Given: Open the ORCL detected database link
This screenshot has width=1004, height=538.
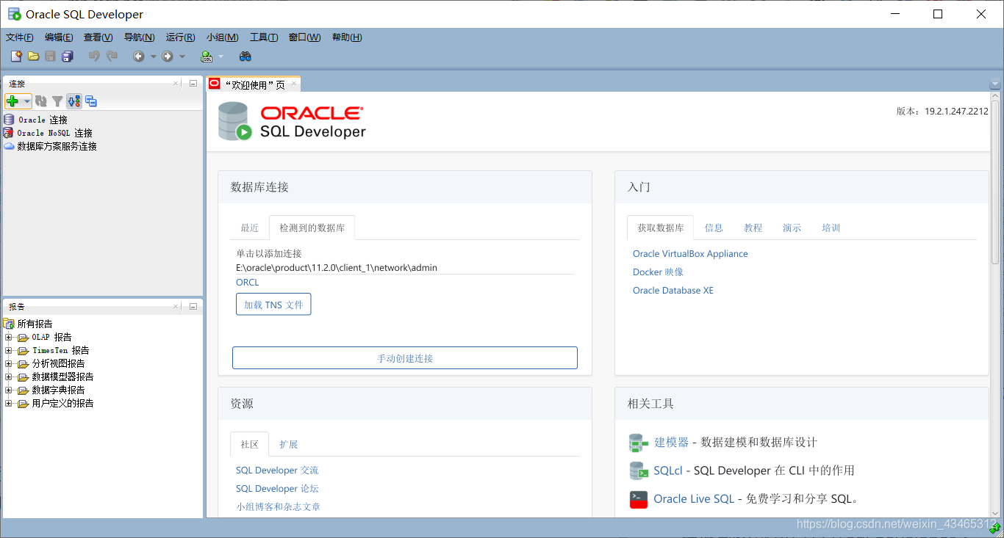Looking at the screenshot, I should tap(247, 282).
